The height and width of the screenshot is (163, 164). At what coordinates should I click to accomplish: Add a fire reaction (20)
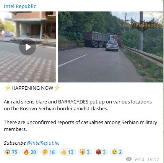pos(30,152)
